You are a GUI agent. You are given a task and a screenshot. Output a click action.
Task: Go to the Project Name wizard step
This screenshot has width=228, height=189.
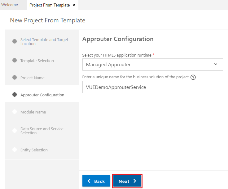pos(32,78)
